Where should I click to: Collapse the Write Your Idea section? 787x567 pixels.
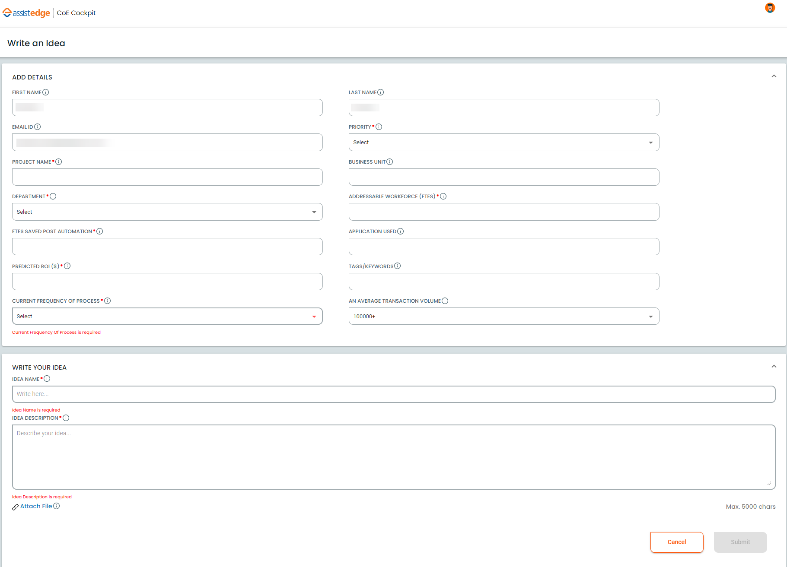[774, 367]
